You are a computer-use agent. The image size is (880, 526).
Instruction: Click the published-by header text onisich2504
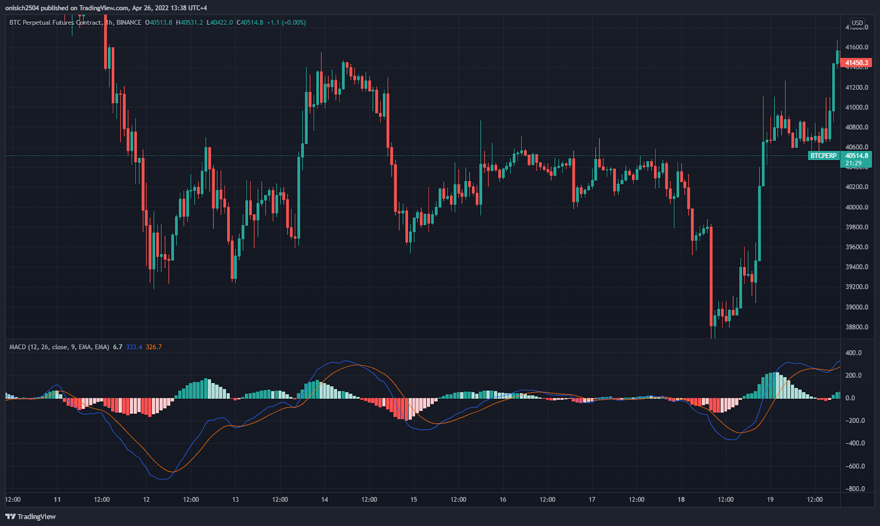point(22,8)
